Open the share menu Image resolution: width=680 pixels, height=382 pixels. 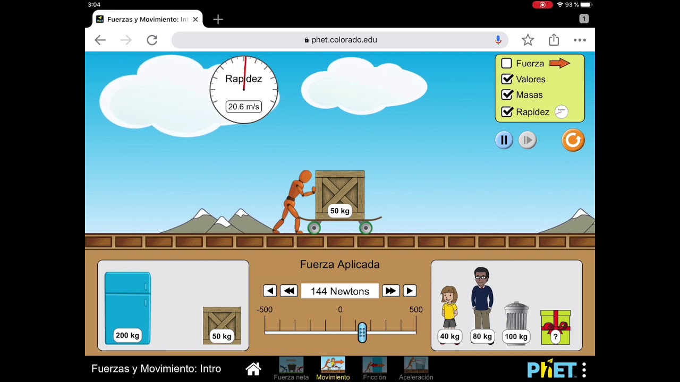click(x=554, y=40)
